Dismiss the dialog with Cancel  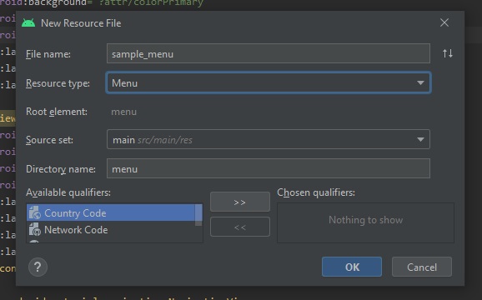(422, 267)
